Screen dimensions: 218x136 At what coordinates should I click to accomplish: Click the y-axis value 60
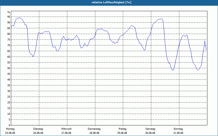pyautogui.click(x=9, y=57)
